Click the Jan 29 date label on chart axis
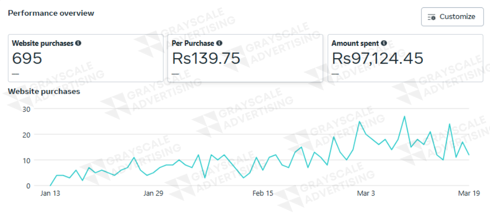 pyautogui.click(x=153, y=193)
